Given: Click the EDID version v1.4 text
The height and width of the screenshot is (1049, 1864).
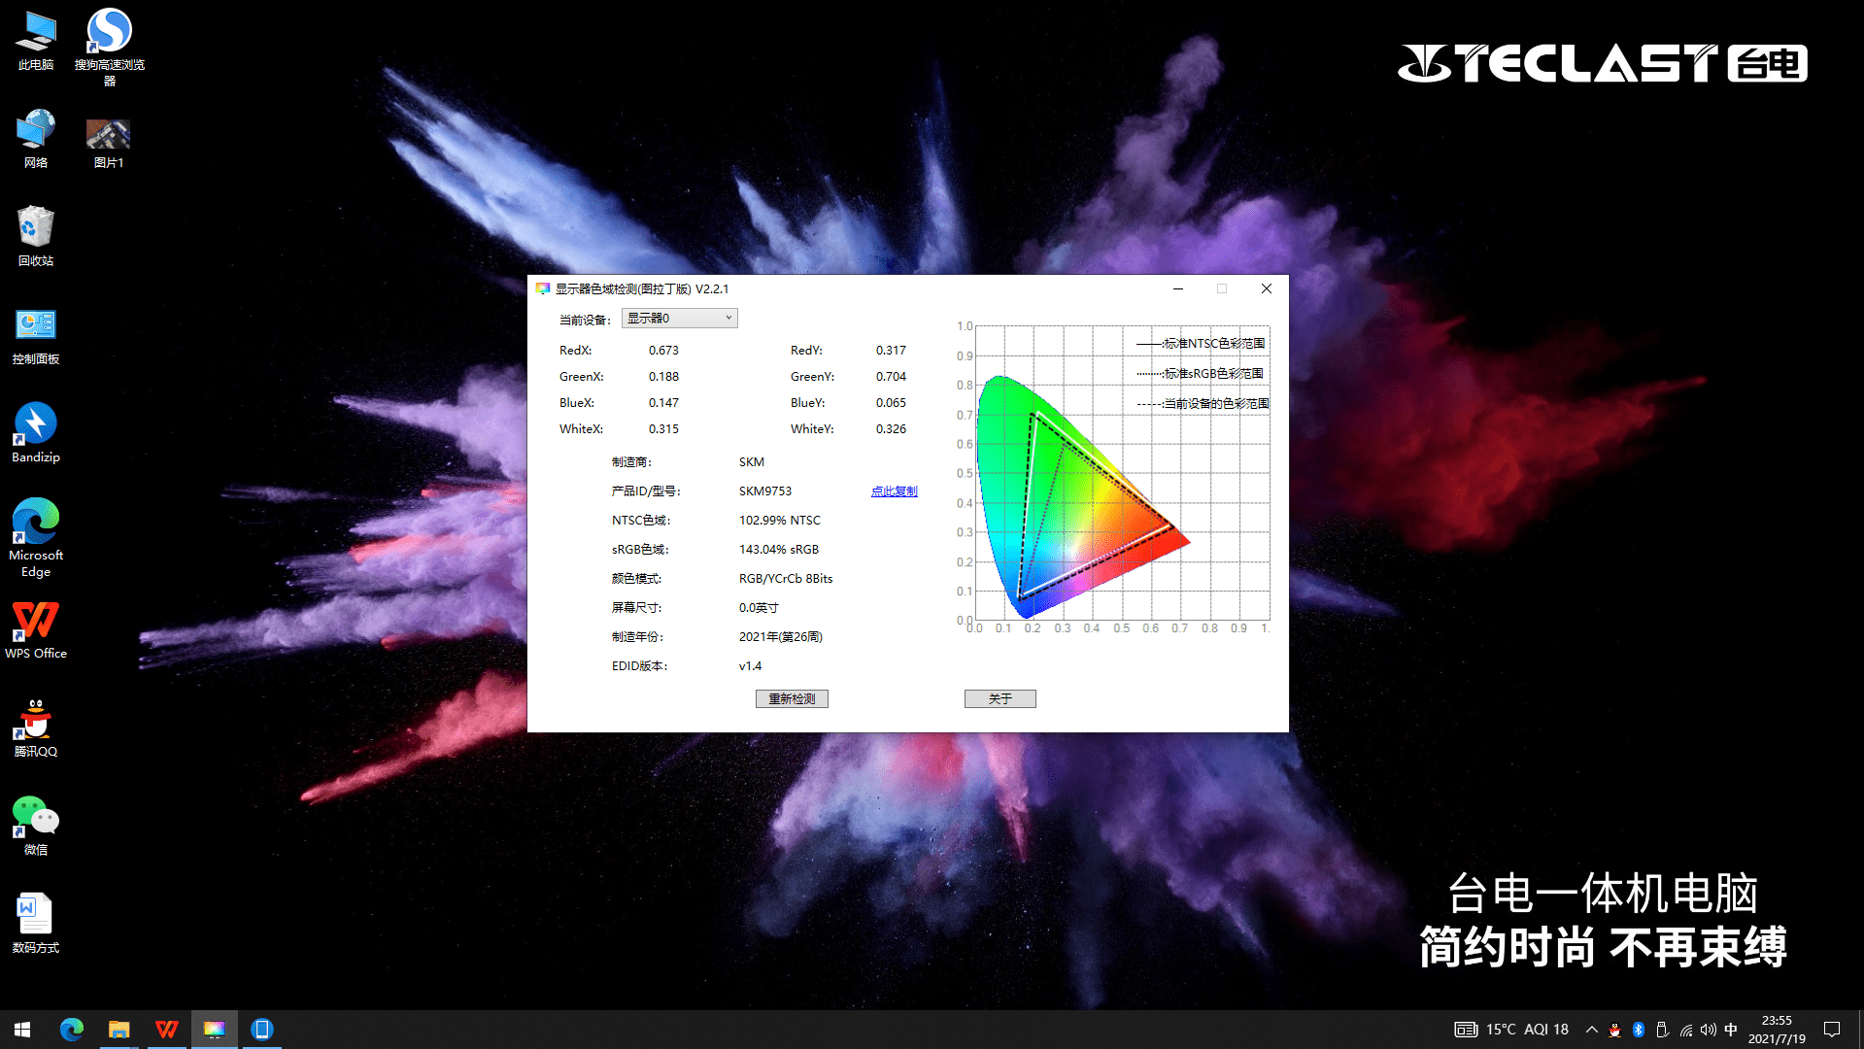Looking at the screenshot, I should pyautogui.click(x=750, y=666).
